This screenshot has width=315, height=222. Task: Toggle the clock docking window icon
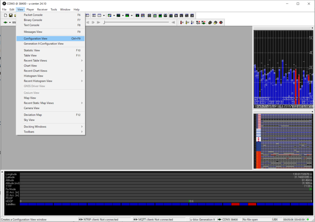tap(187, 15)
